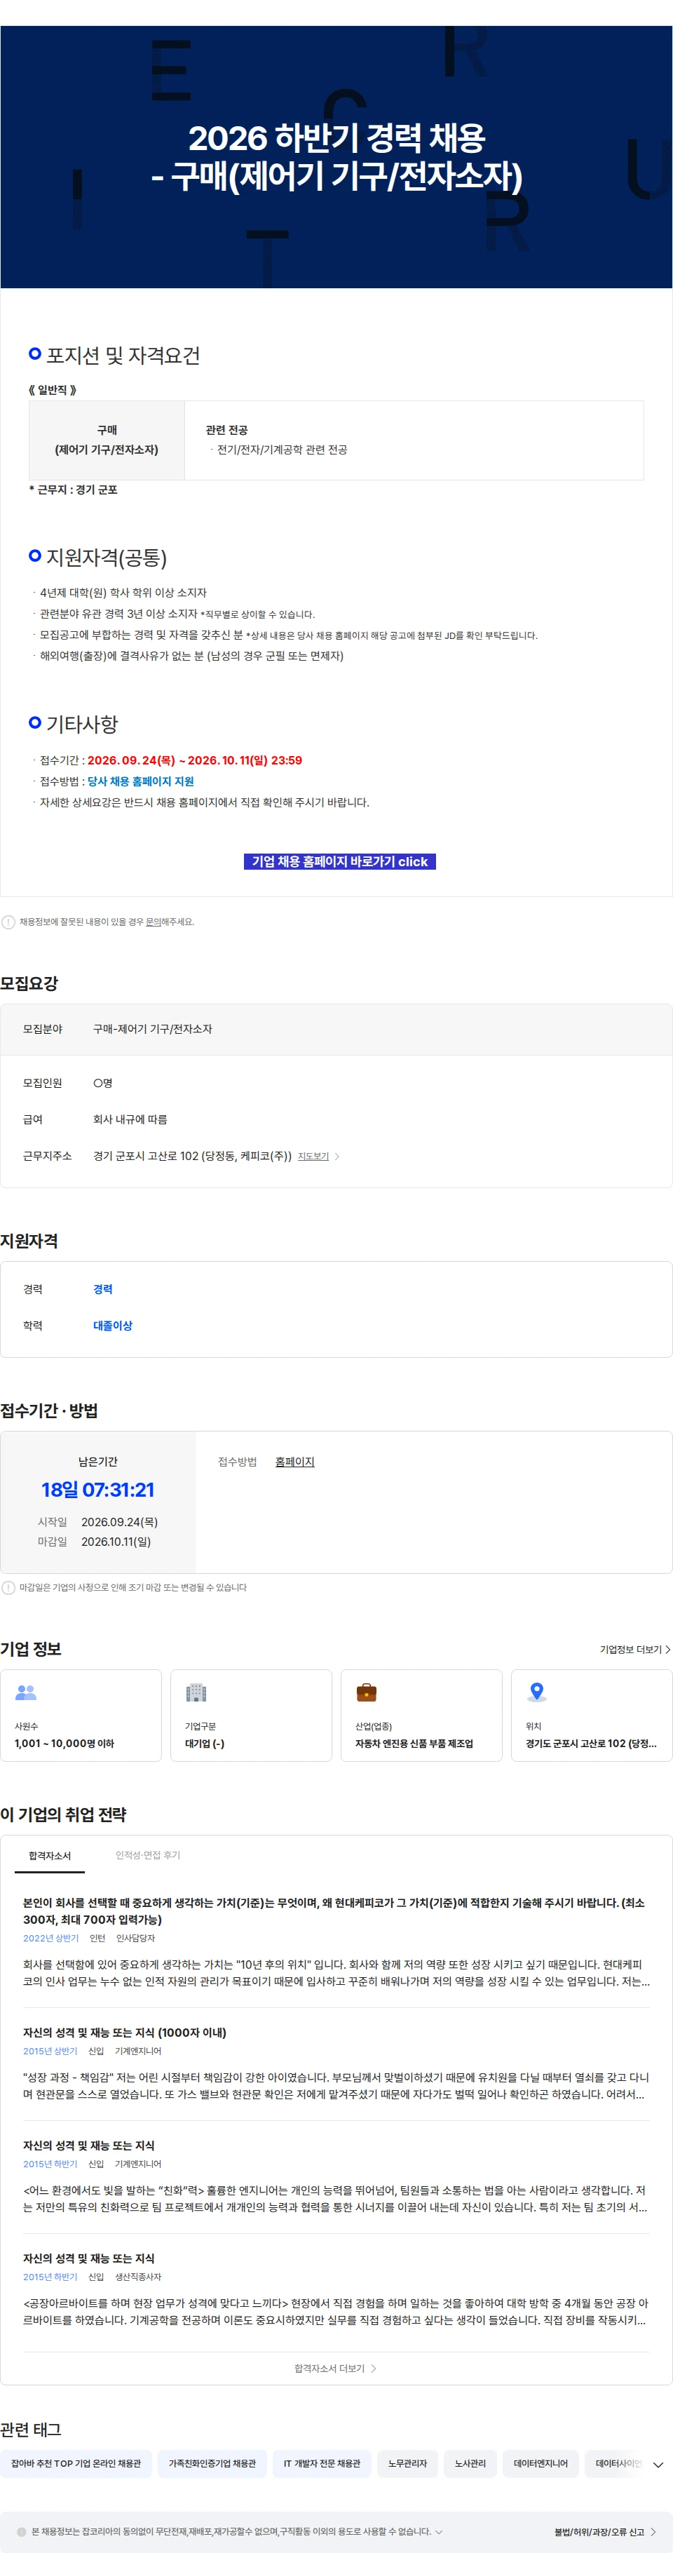The width and height of the screenshot is (673, 2553).
Task: Click the 2022년 상반기 label
Action: [x=50, y=1937]
